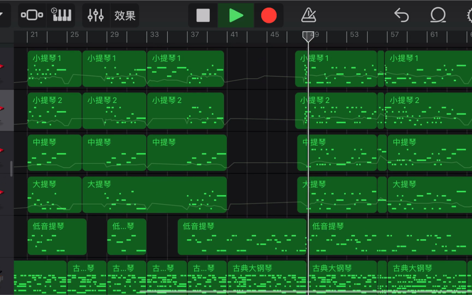Viewport: 472px width, 295px height.
Task: Jump to bar 45 on the ruler
Action: click(275, 35)
